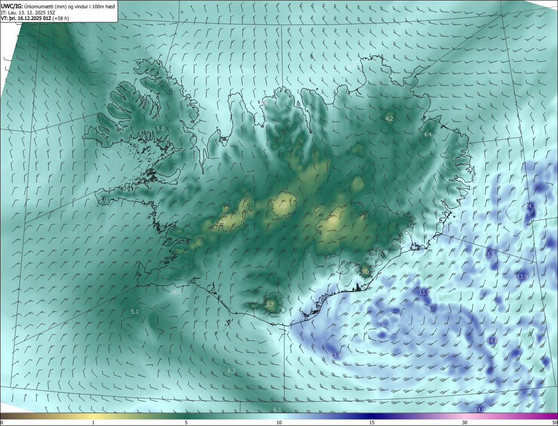
Task: Click the 3.7 value on Mýrdalsjökull
Action: tap(270, 304)
